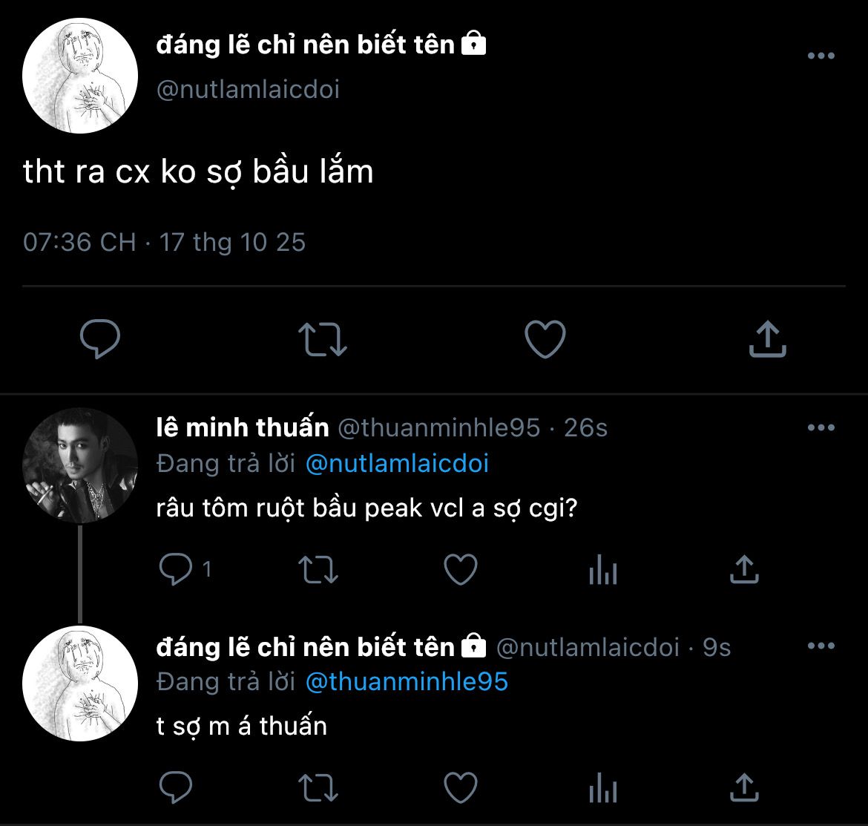
Task: Like lê minh thuấn's reply
Action: [x=460, y=570]
